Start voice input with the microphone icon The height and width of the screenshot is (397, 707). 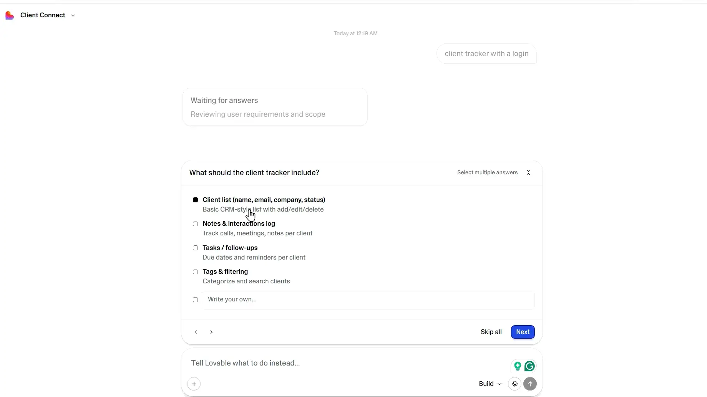click(x=514, y=384)
